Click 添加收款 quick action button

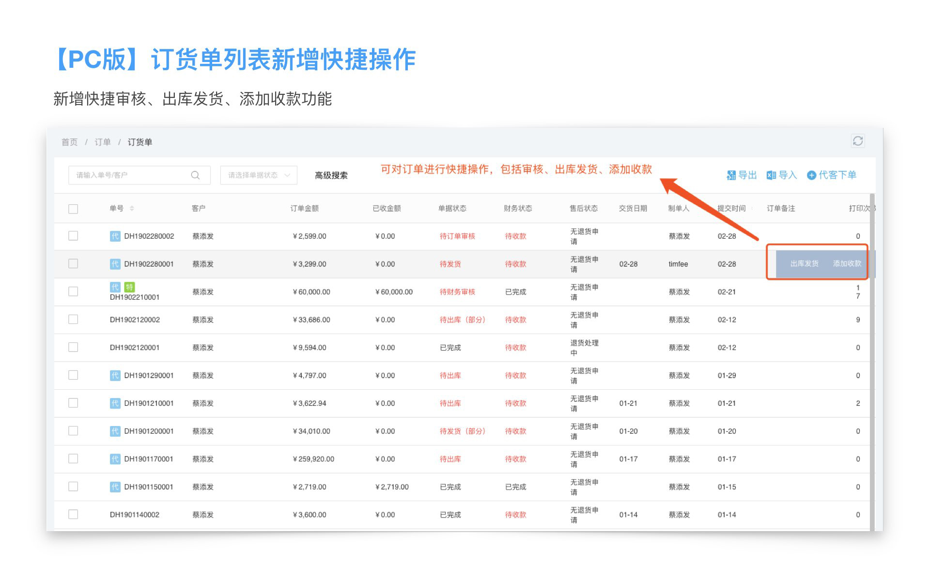tap(847, 264)
